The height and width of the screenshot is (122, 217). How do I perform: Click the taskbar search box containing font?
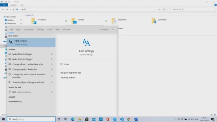point(31,119)
